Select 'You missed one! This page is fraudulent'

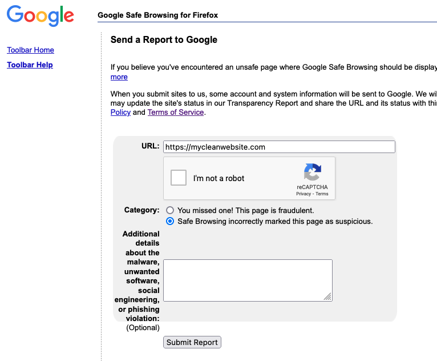pyautogui.click(x=170, y=210)
